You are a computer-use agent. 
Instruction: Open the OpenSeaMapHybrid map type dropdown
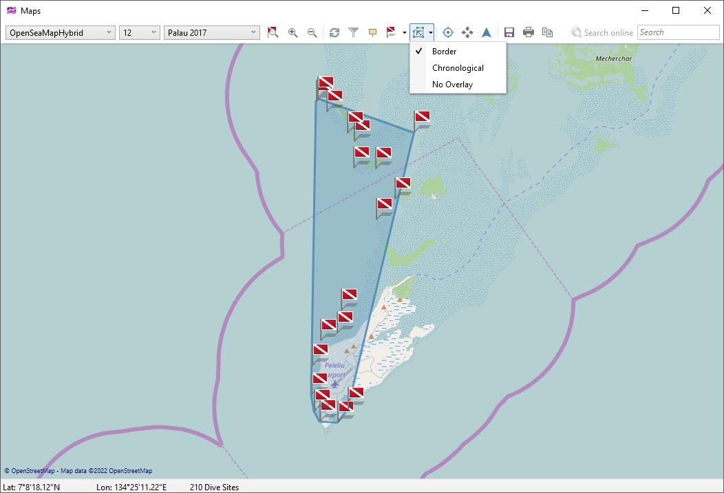click(x=58, y=32)
